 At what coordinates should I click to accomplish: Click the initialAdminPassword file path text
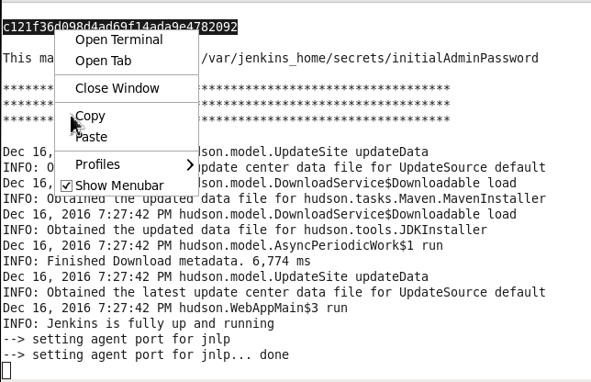pos(370,58)
